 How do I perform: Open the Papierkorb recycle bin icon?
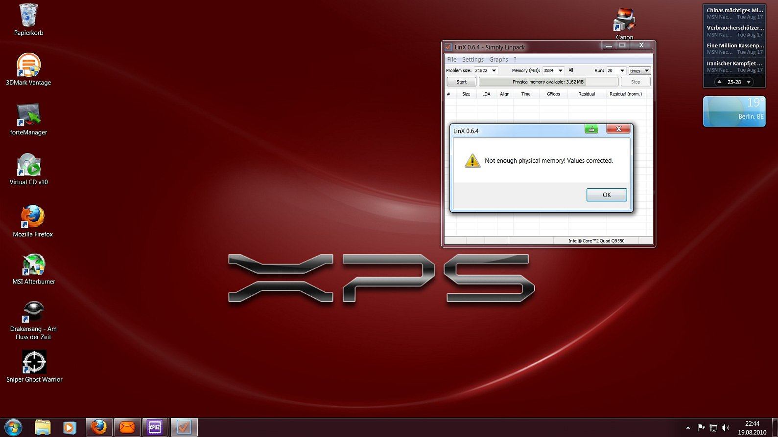tap(28, 20)
